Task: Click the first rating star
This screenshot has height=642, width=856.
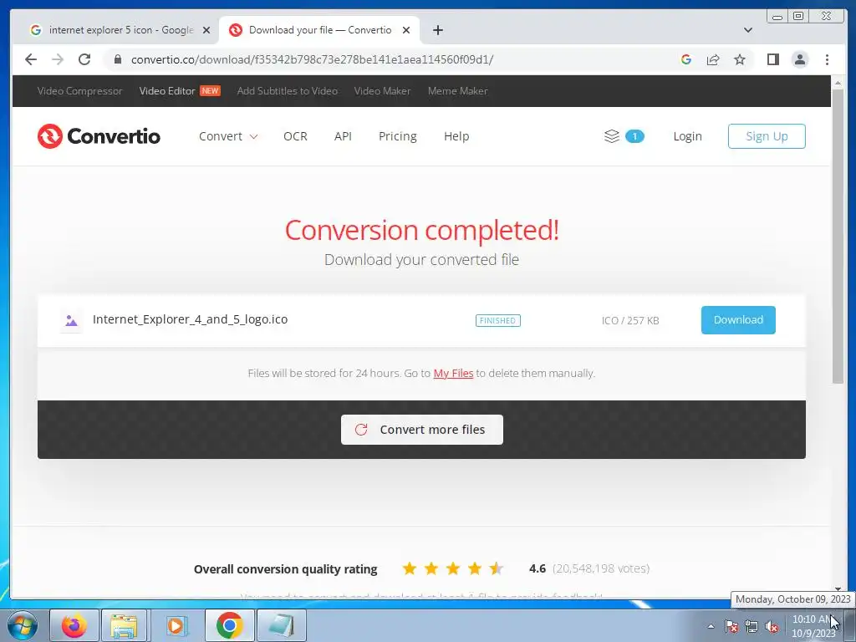Action: click(x=409, y=568)
